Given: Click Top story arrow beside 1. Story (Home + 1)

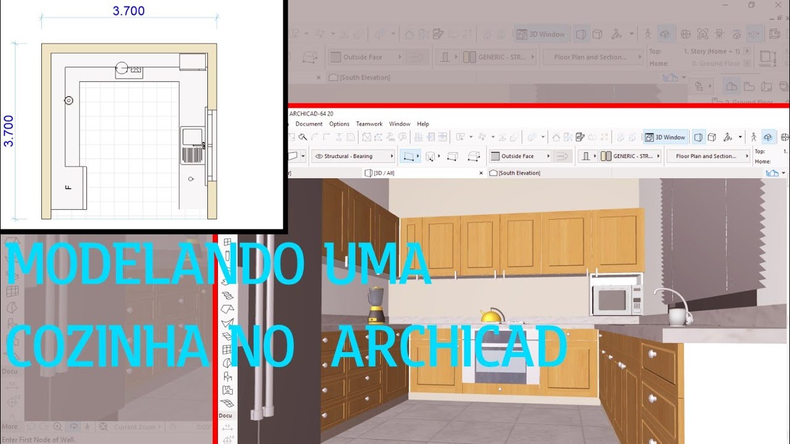Looking at the screenshot, I should coord(748,52).
